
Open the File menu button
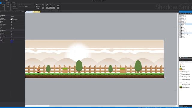pos(1,3)
